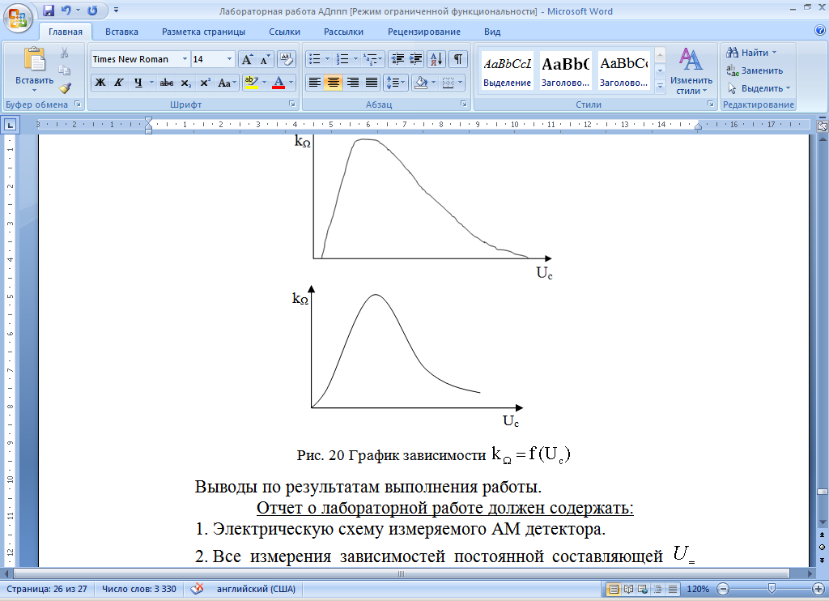The image size is (829, 601).
Task: Zoom out with the minus button
Action: [x=723, y=589]
